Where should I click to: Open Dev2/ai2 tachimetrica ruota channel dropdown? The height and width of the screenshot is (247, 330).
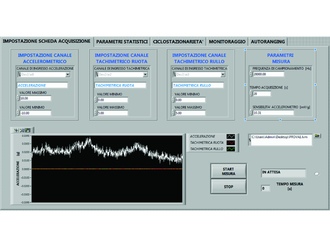click(145, 74)
